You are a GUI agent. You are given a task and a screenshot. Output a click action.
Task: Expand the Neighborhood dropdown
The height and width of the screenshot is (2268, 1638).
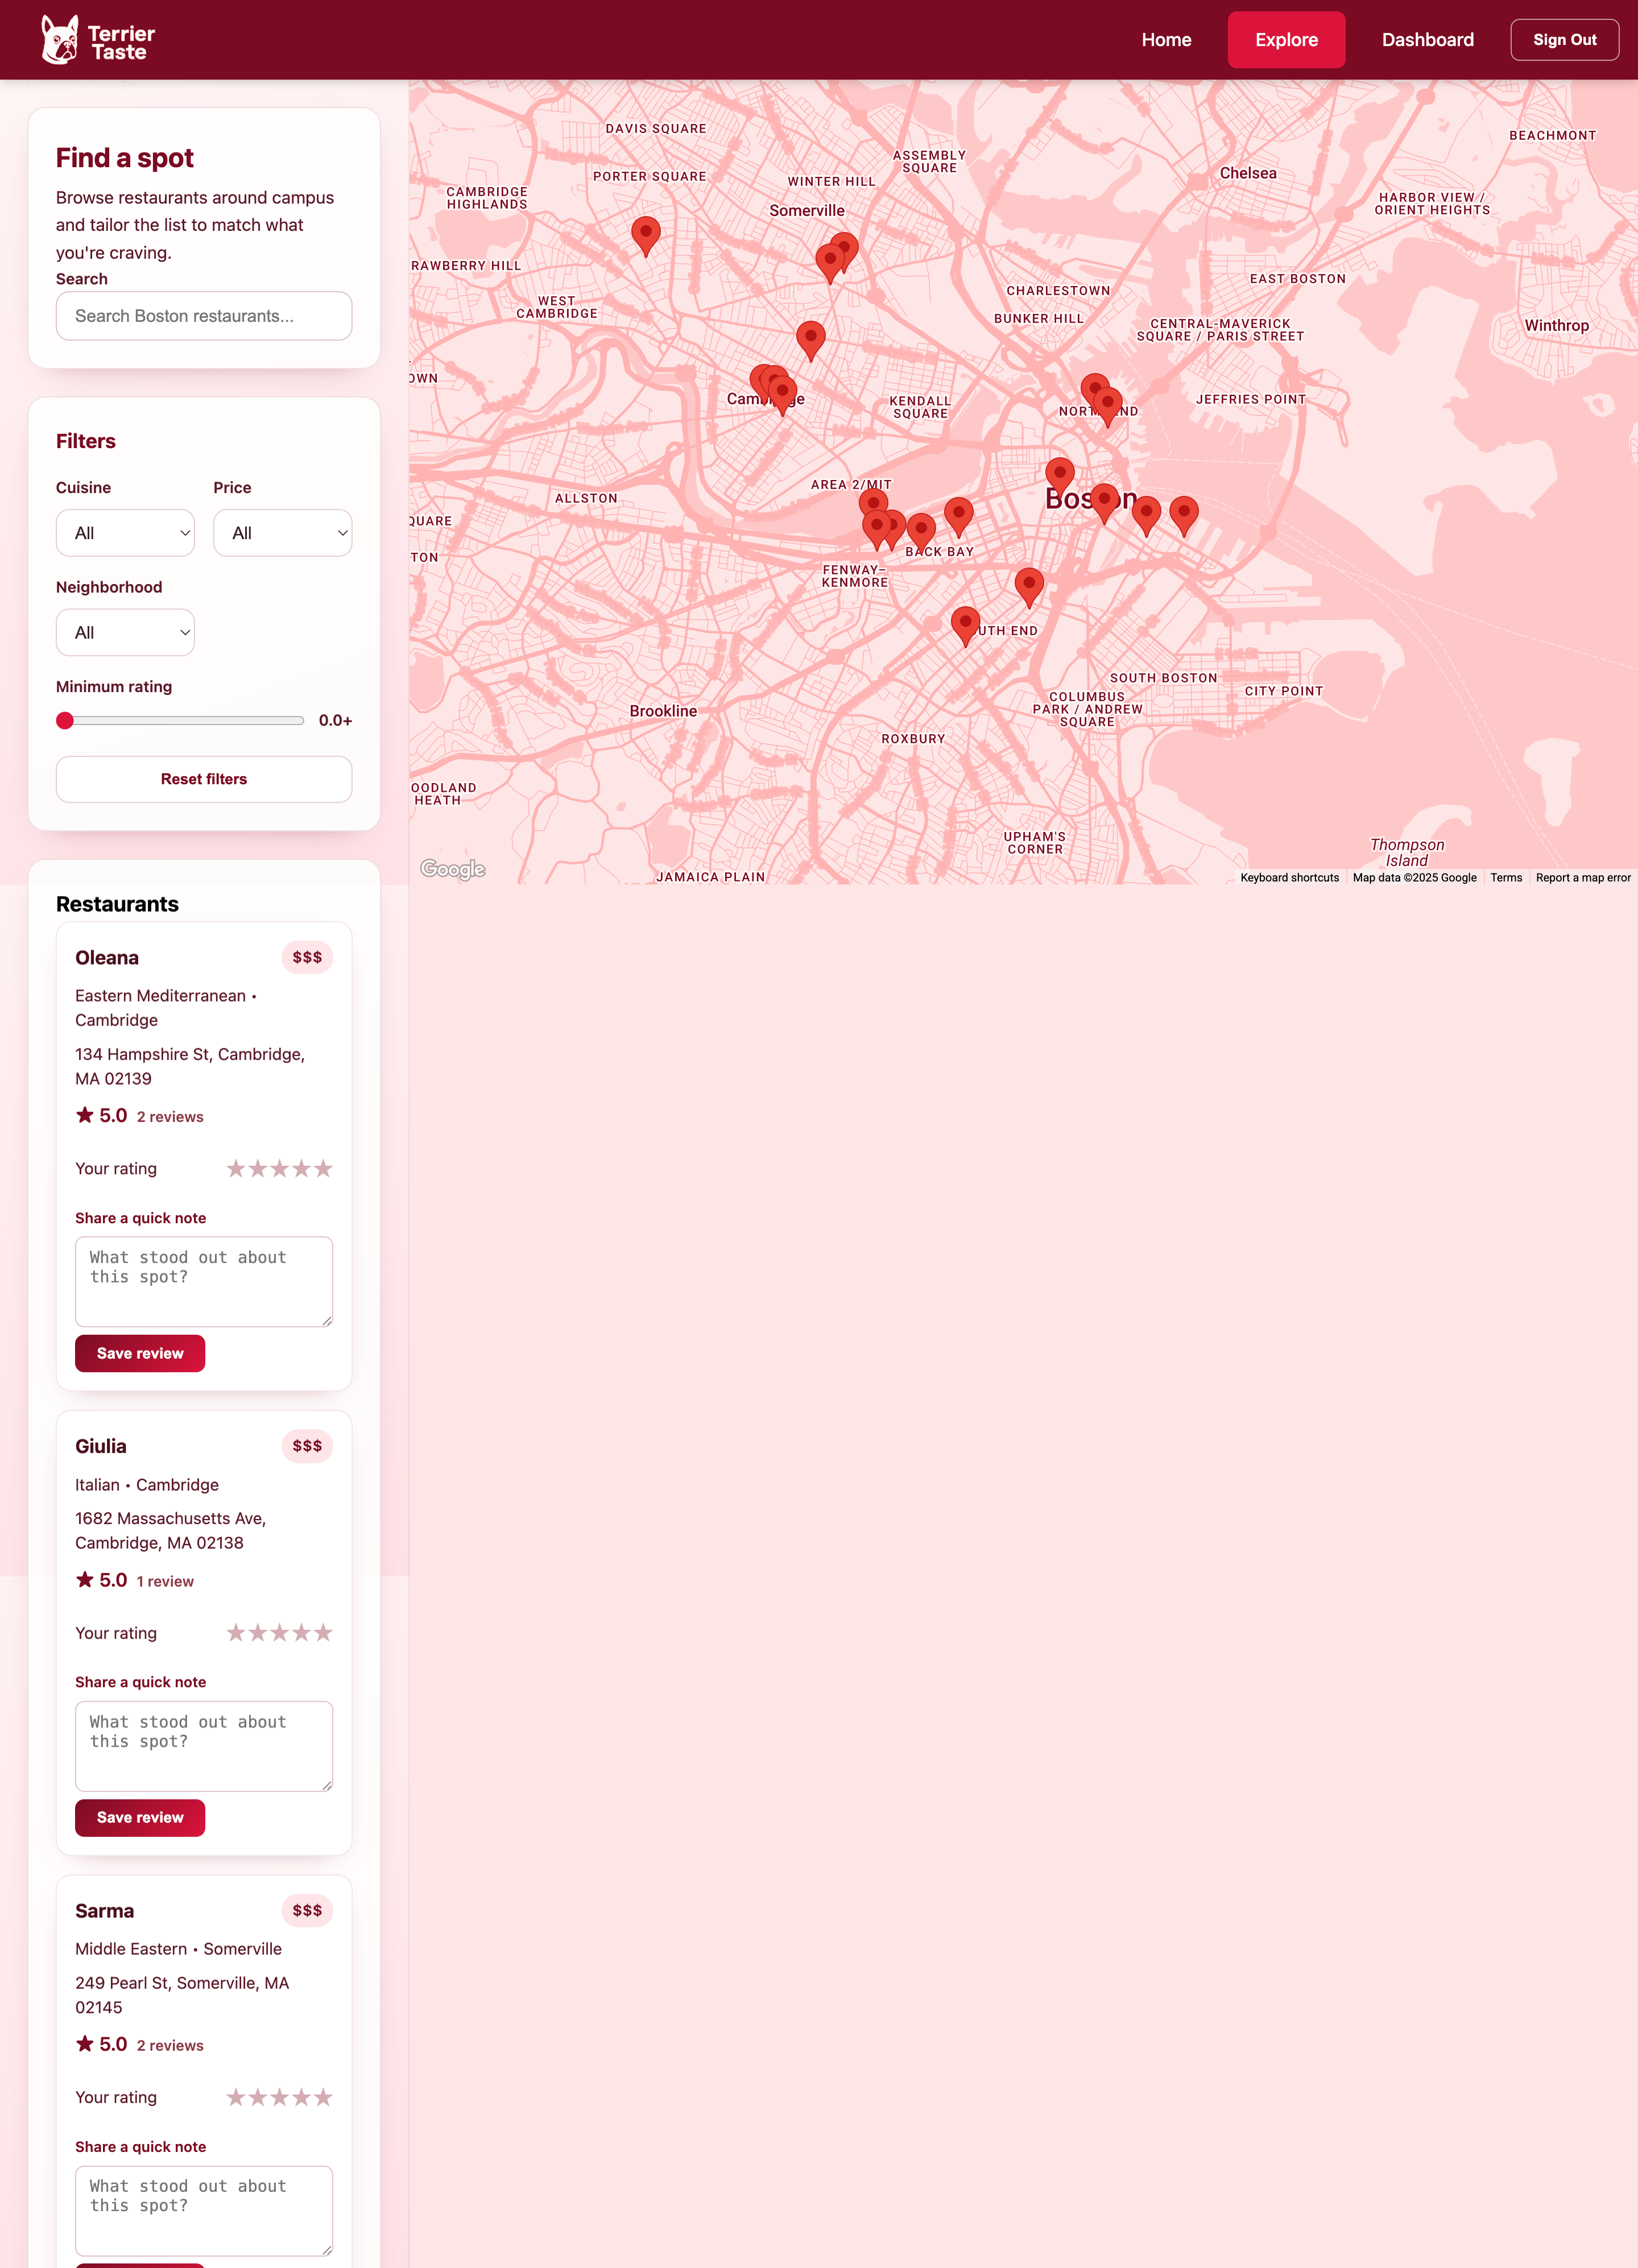pos(125,632)
